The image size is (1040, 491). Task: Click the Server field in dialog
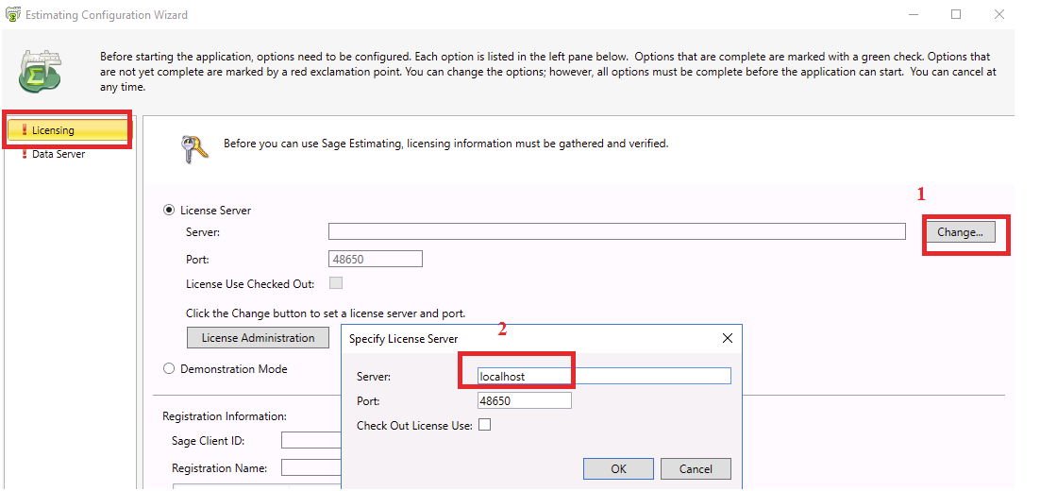[x=604, y=376]
